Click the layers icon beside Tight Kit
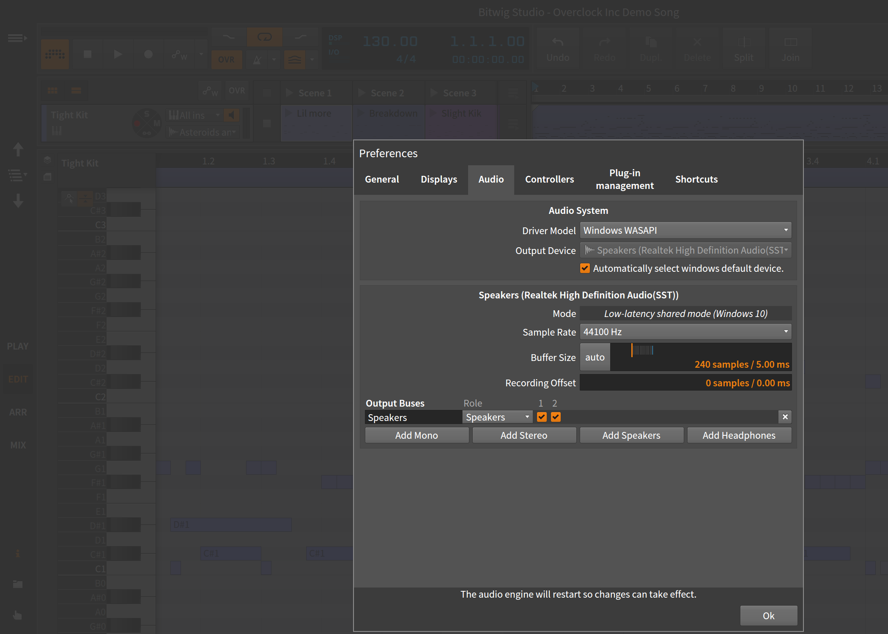This screenshot has width=888, height=634. (x=47, y=160)
